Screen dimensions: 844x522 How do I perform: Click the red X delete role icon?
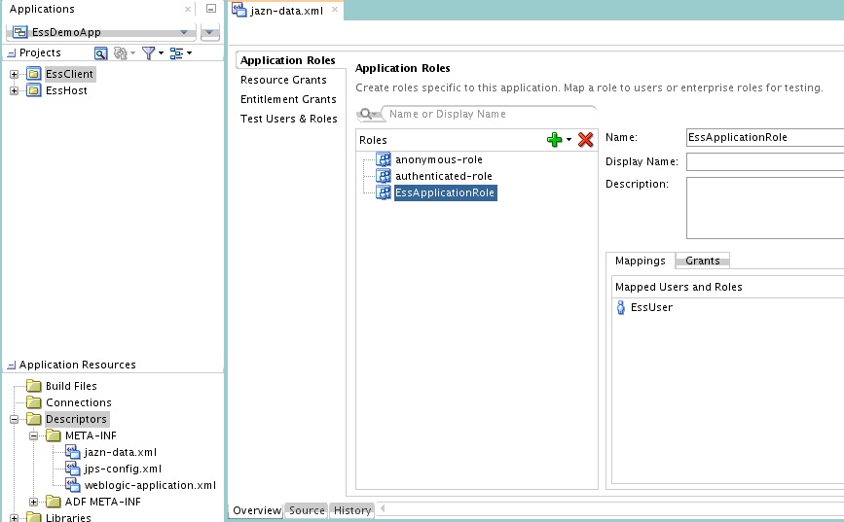pyautogui.click(x=586, y=140)
